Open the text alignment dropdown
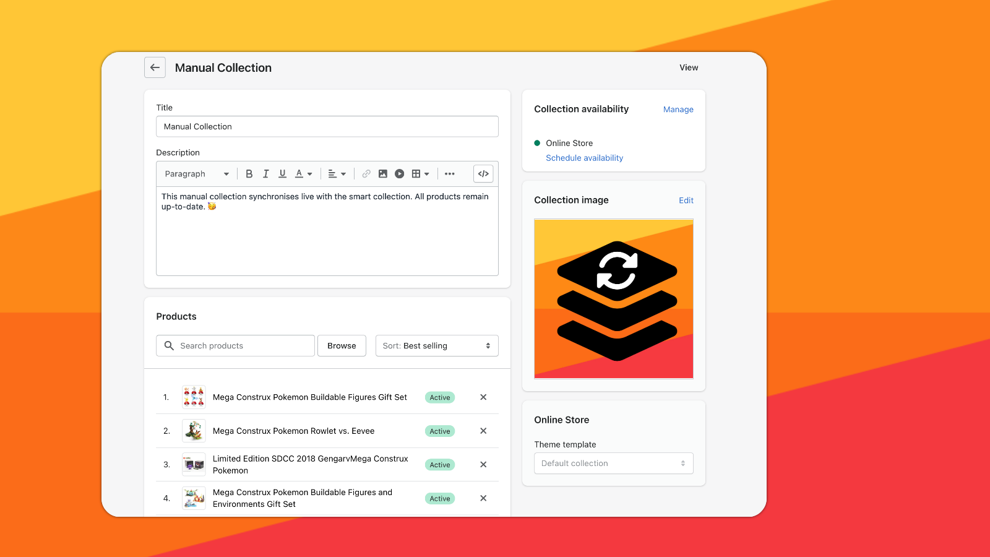The width and height of the screenshot is (990, 557). click(x=337, y=174)
